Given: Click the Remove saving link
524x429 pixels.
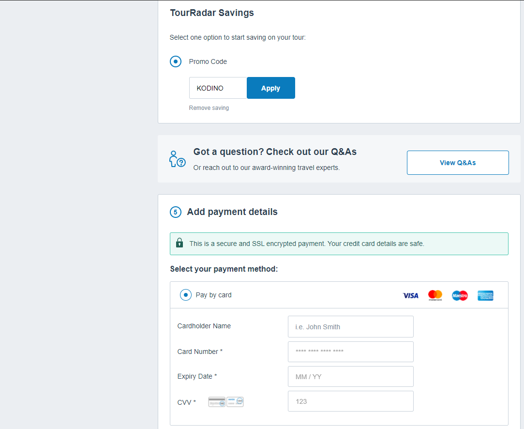Looking at the screenshot, I should pos(209,108).
